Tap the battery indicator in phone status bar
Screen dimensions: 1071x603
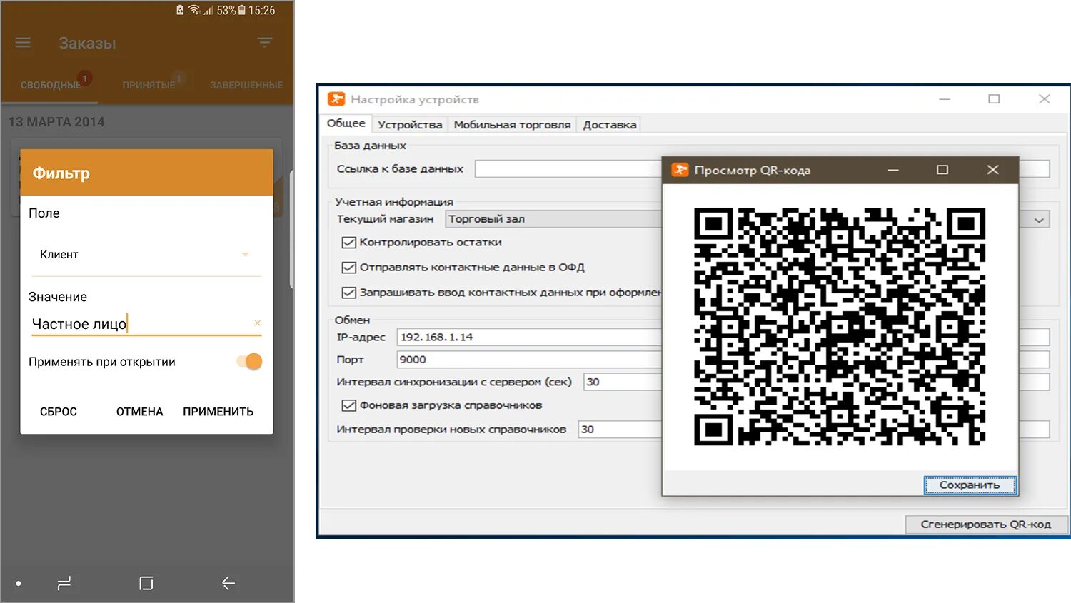[x=242, y=10]
